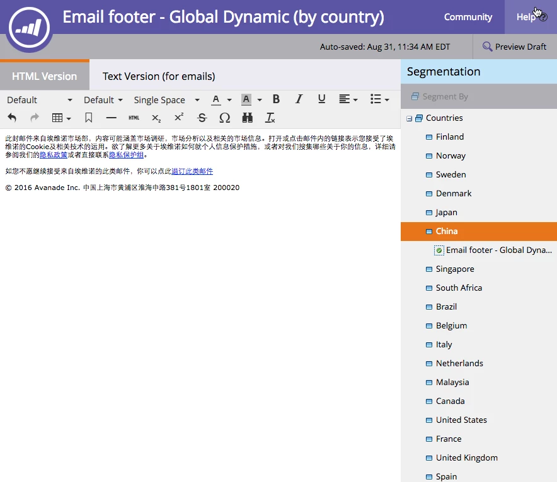Click the anchor bookmark icon
Screen dimensions: 557x482
click(88, 118)
